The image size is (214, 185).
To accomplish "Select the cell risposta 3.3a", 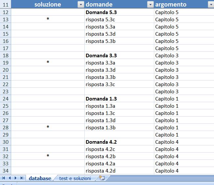I will click(x=119, y=63).
